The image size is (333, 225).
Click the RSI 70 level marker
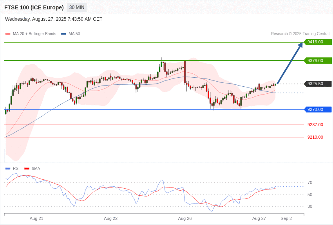click(x=309, y=182)
